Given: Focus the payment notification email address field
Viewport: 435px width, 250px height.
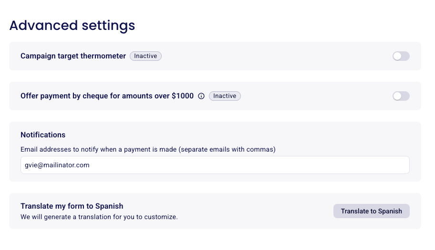Looking at the screenshot, I should 215,165.
